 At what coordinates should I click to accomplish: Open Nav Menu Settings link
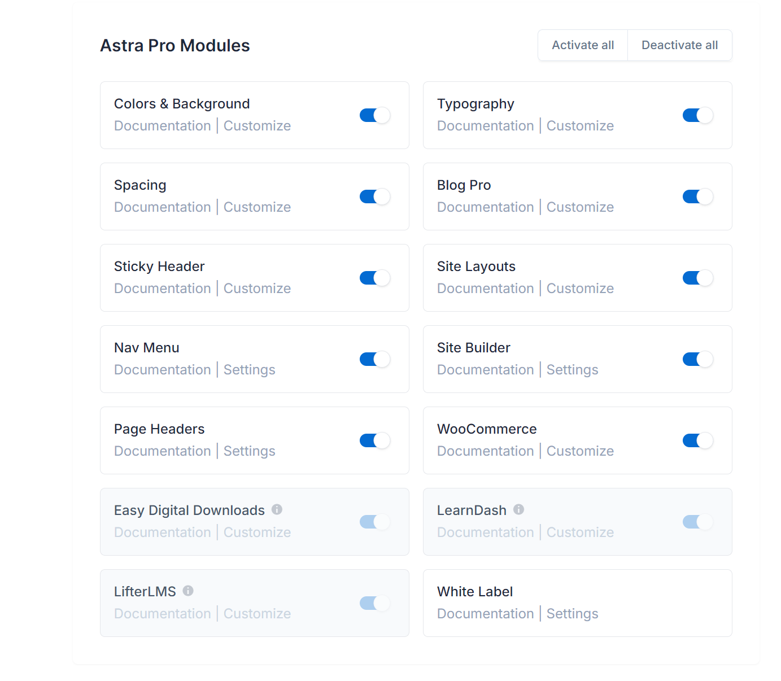tap(249, 370)
